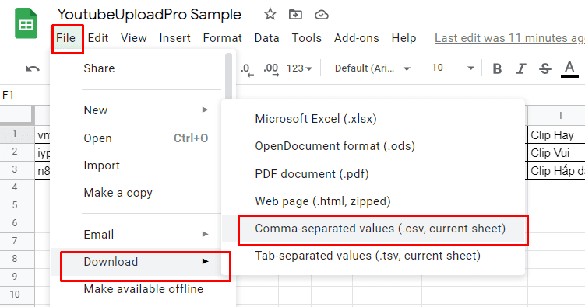Open the Edit menu
This screenshot has width=585, height=307.
click(98, 38)
